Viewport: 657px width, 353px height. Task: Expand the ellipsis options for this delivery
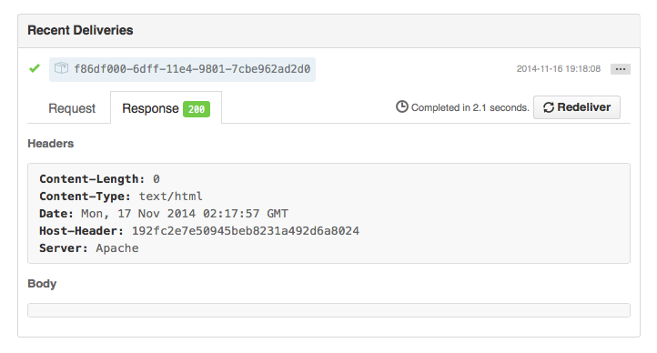pyautogui.click(x=620, y=69)
